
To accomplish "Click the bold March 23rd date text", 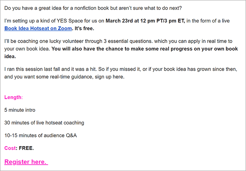I will (119, 21).
